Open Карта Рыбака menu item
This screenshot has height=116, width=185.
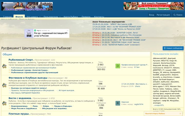(71, 16)
